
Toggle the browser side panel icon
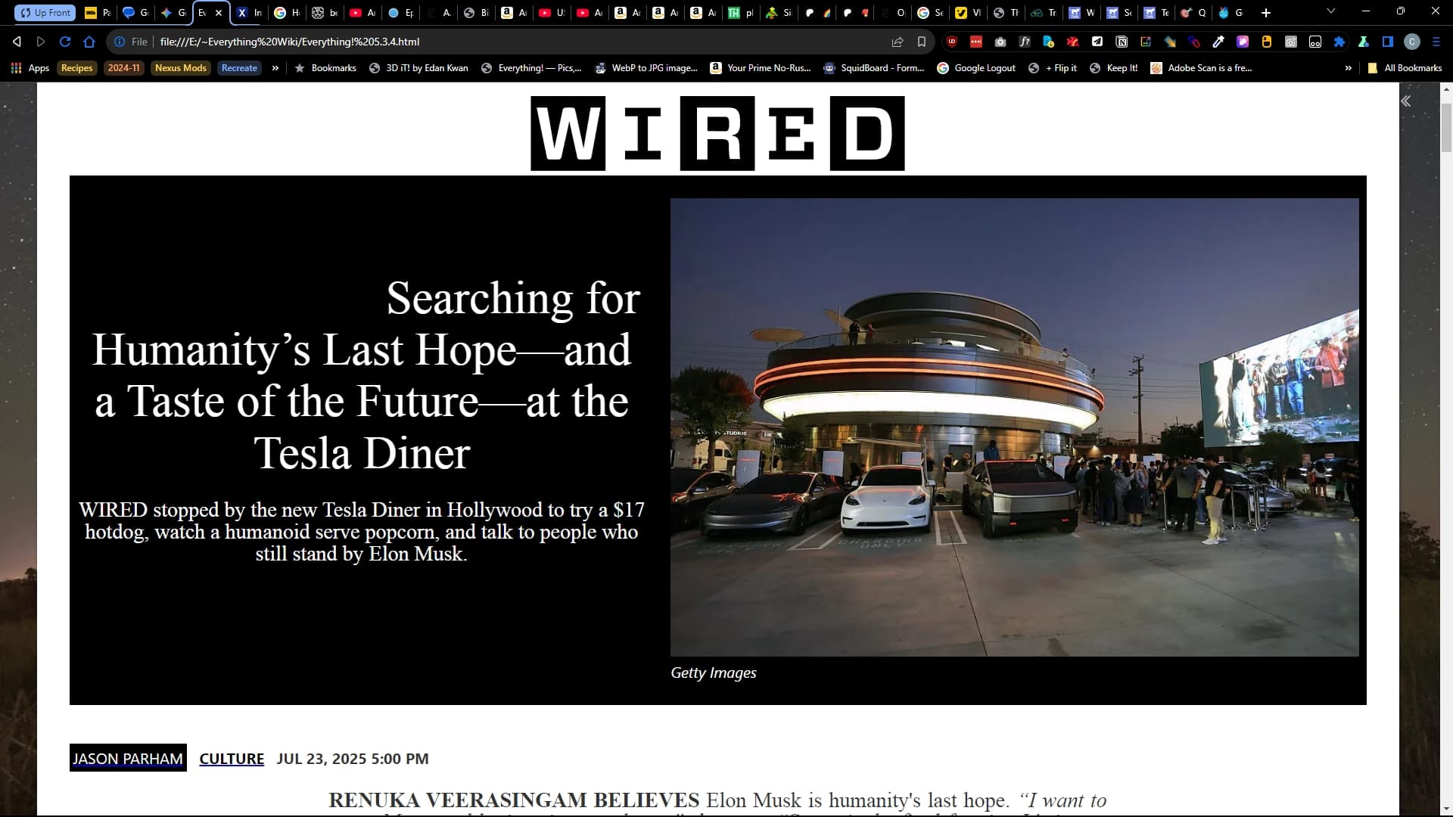[1388, 42]
